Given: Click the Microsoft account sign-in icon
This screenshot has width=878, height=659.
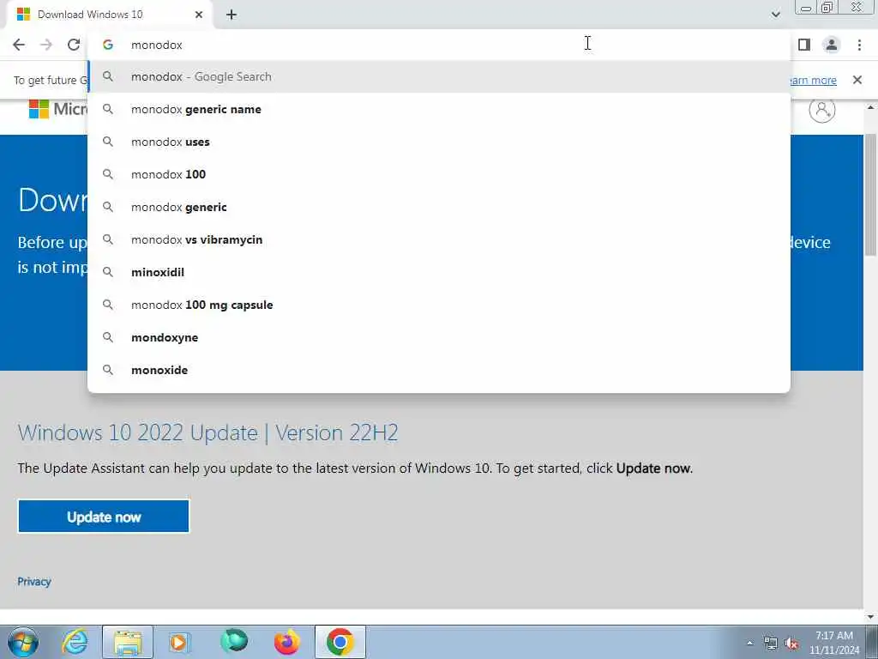Looking at the screenshot, I should [822, 110].
